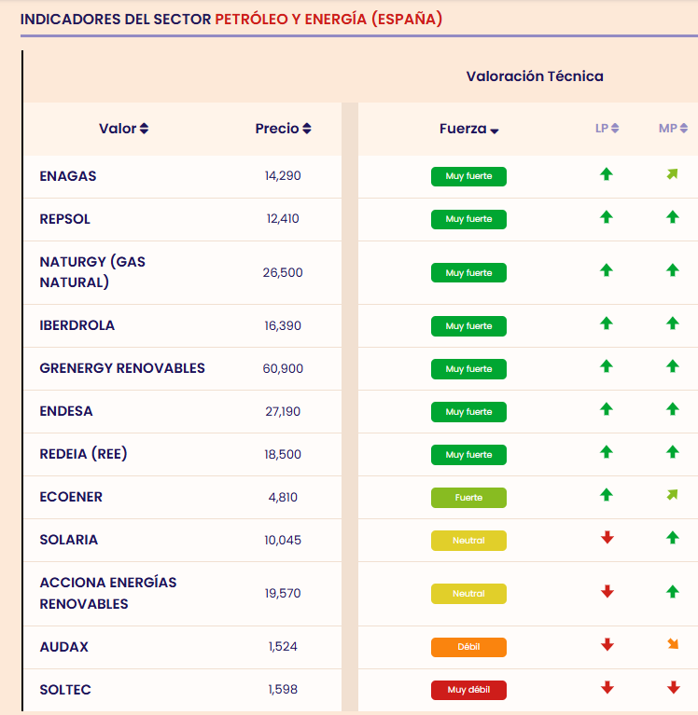Open the ECOENER stock link
Screen dimensions: 698x715
tap(71, 497)
